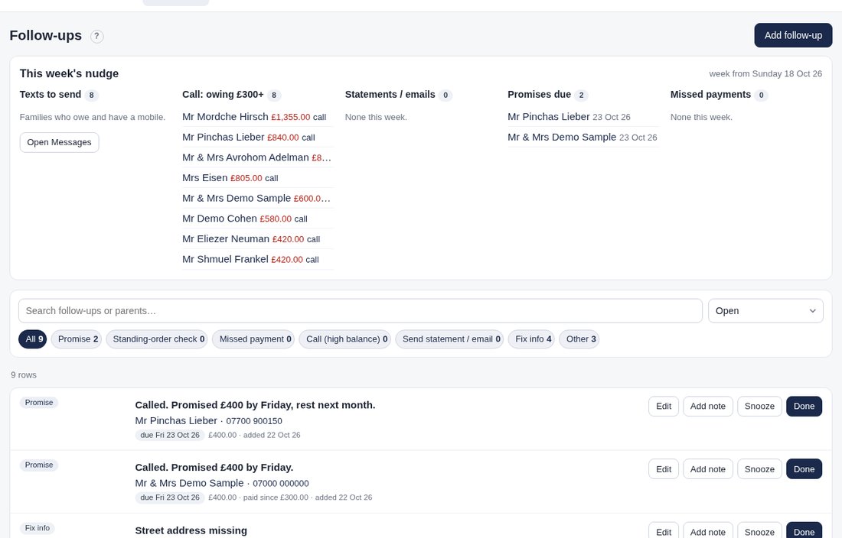Open Mr & Mrs Demo Sample call entry
Image resolution: width=842 pixels, height=538 pixels.
point(258,198)
